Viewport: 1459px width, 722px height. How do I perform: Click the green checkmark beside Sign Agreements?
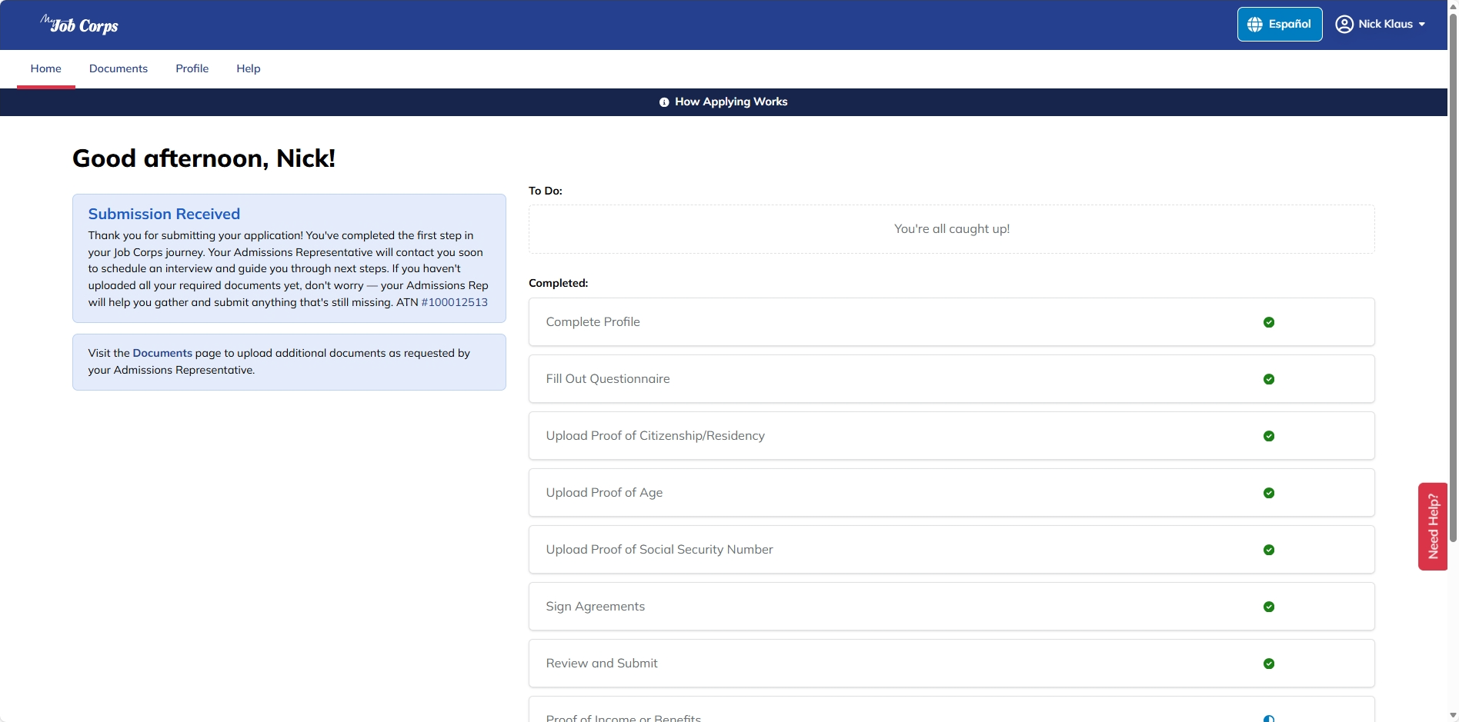(x=1268, y=607)
